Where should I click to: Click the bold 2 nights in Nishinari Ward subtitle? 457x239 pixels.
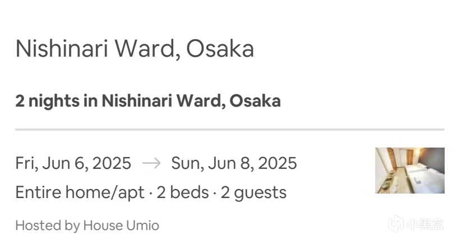click(x=148, y=101)
